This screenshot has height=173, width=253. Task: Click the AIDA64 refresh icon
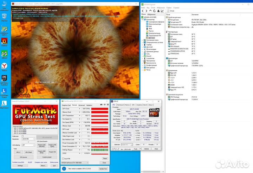point(154,11)
